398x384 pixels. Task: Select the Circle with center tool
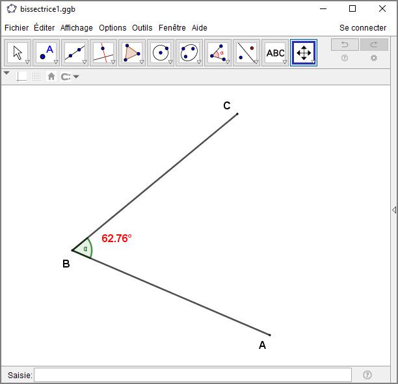point(161,53)
